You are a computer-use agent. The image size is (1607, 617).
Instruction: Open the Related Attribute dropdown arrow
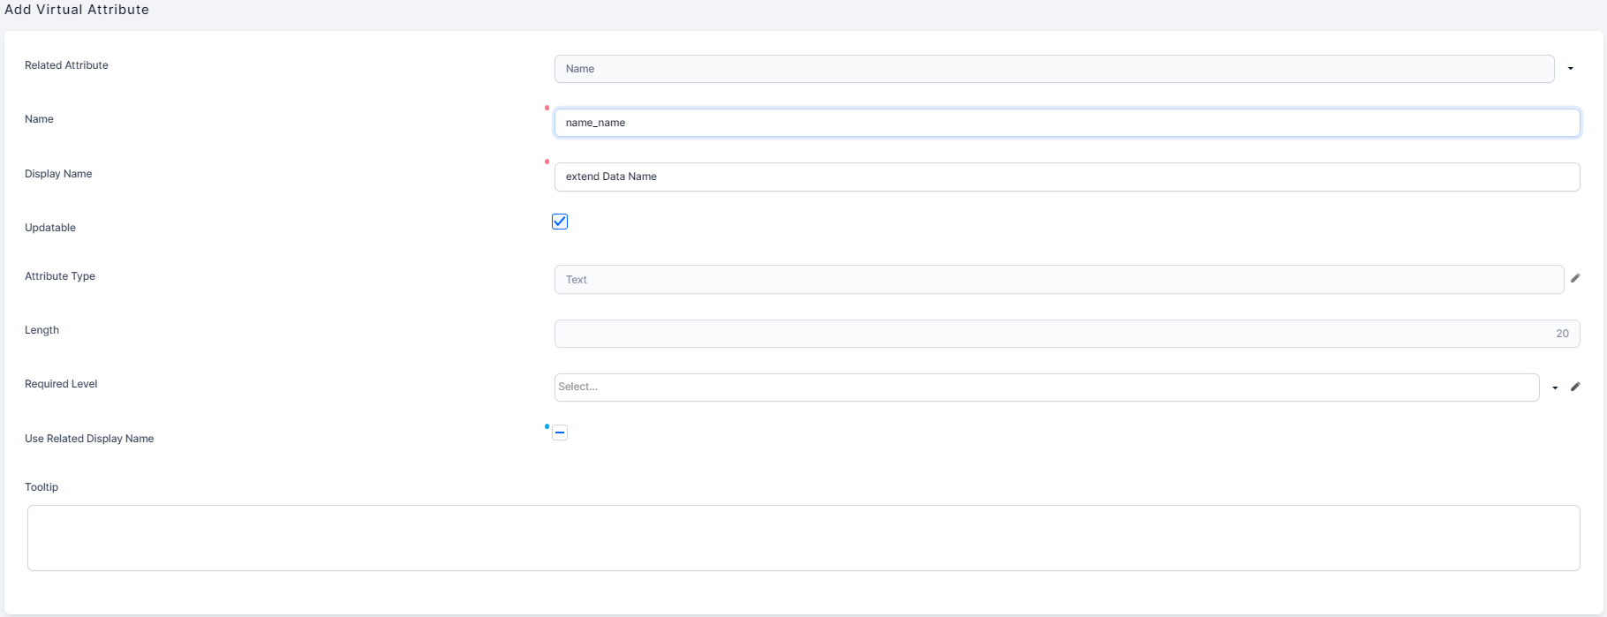point(1570,69)
